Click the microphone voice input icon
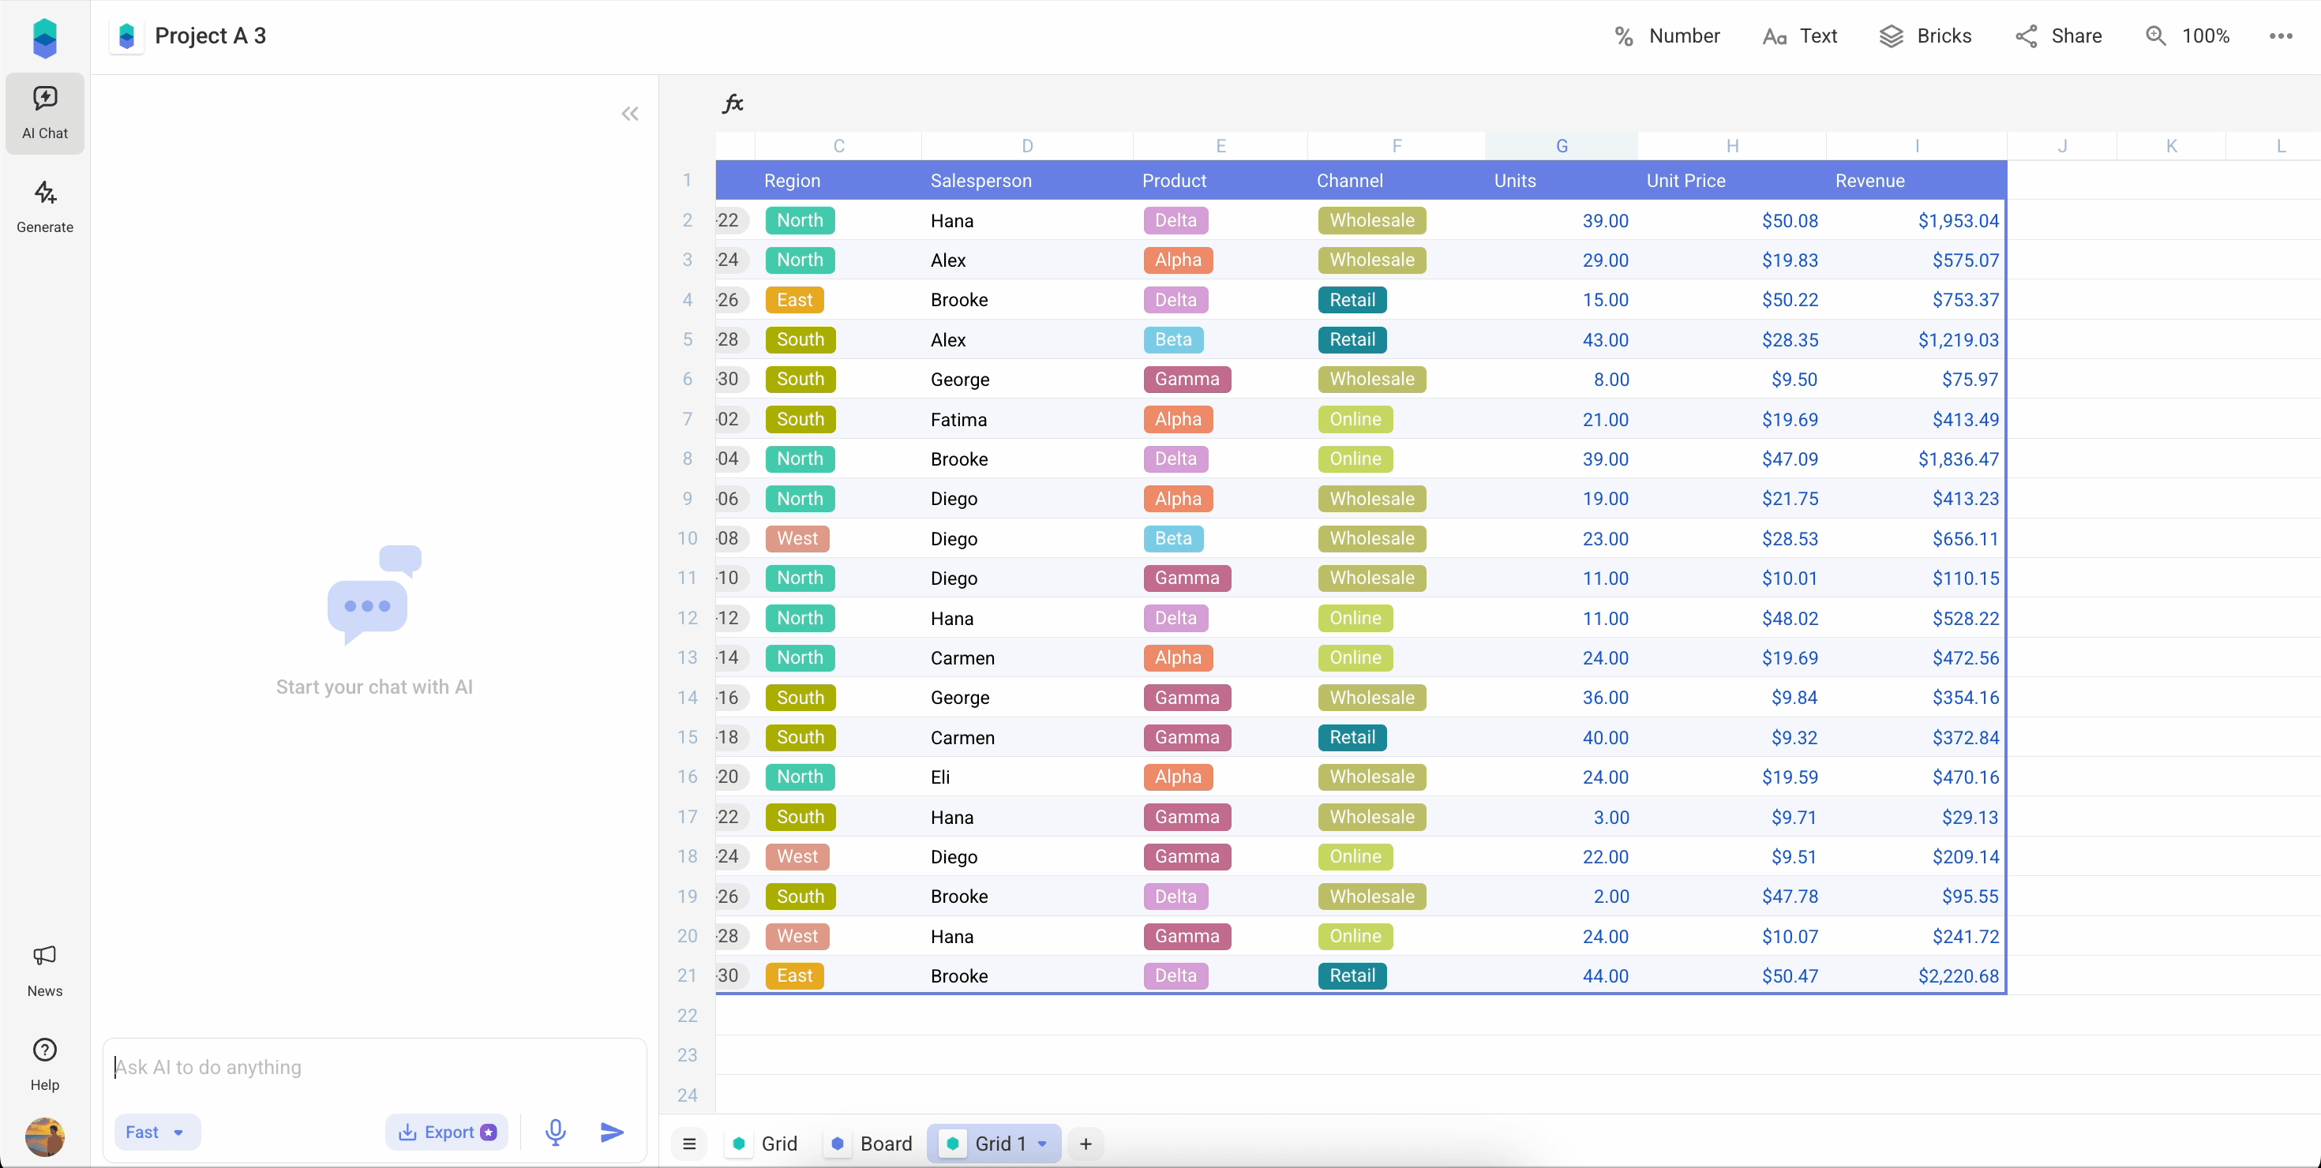Viewport: 2321px width, 1168px height. click(556, 1132)
